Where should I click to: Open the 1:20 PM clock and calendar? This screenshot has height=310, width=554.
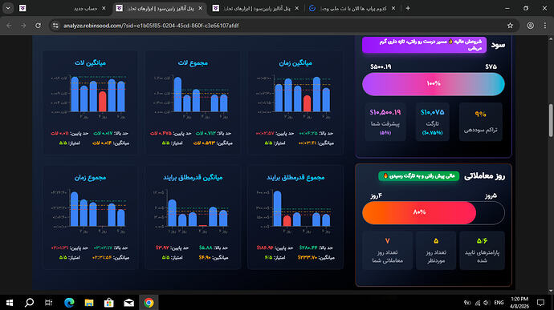tap(519, 303)
